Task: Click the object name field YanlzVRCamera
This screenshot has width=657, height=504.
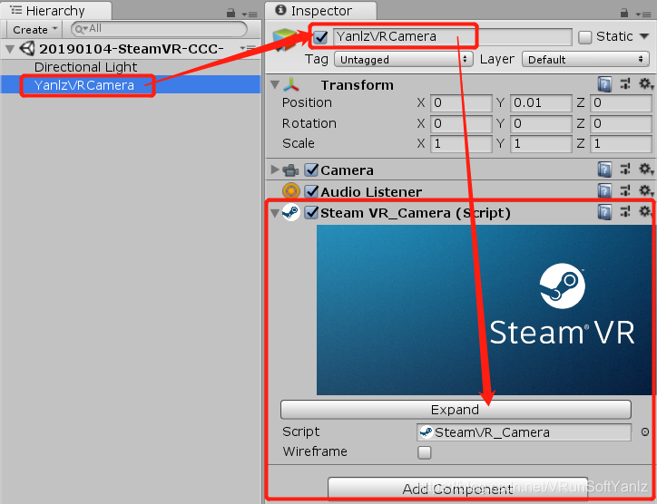Action: (453, 37)
